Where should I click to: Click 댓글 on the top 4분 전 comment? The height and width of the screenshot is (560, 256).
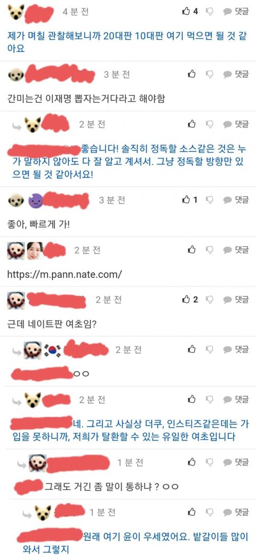236,11
